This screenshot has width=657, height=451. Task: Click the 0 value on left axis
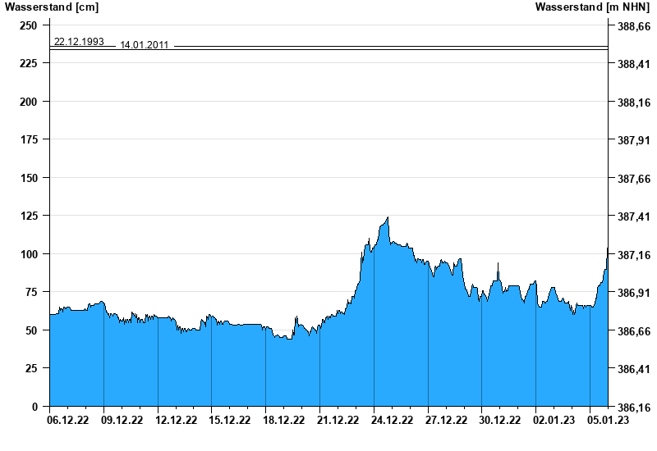click(x=34, y=407)
